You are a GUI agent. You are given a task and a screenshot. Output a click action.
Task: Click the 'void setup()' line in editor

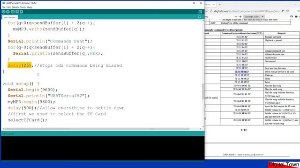pyautogui.click(x=21, y=84)
